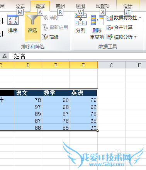The image size is (146, 170).
Task: Switch to the 审阅 ribbon tab
Action: point(60,6)
